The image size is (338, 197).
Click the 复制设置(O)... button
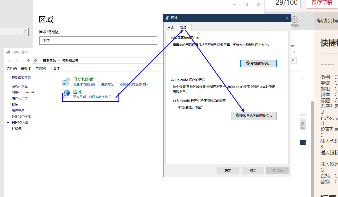259,63
